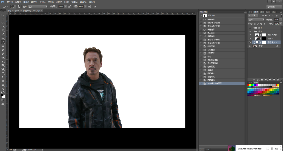283x151 pixels.
Task: Open the layer filter type dropdown
Action: click(x=253, y=16)
